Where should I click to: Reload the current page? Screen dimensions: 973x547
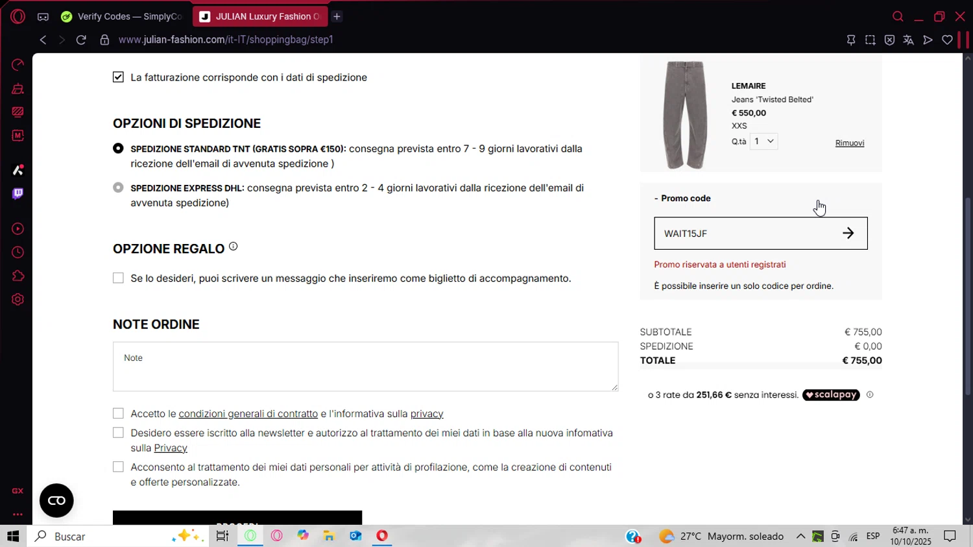(x=81, y=40)
